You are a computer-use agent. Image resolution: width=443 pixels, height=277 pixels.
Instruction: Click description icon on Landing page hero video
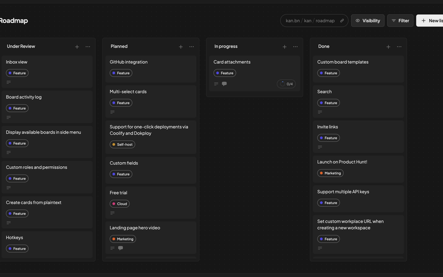click(112, 248)
